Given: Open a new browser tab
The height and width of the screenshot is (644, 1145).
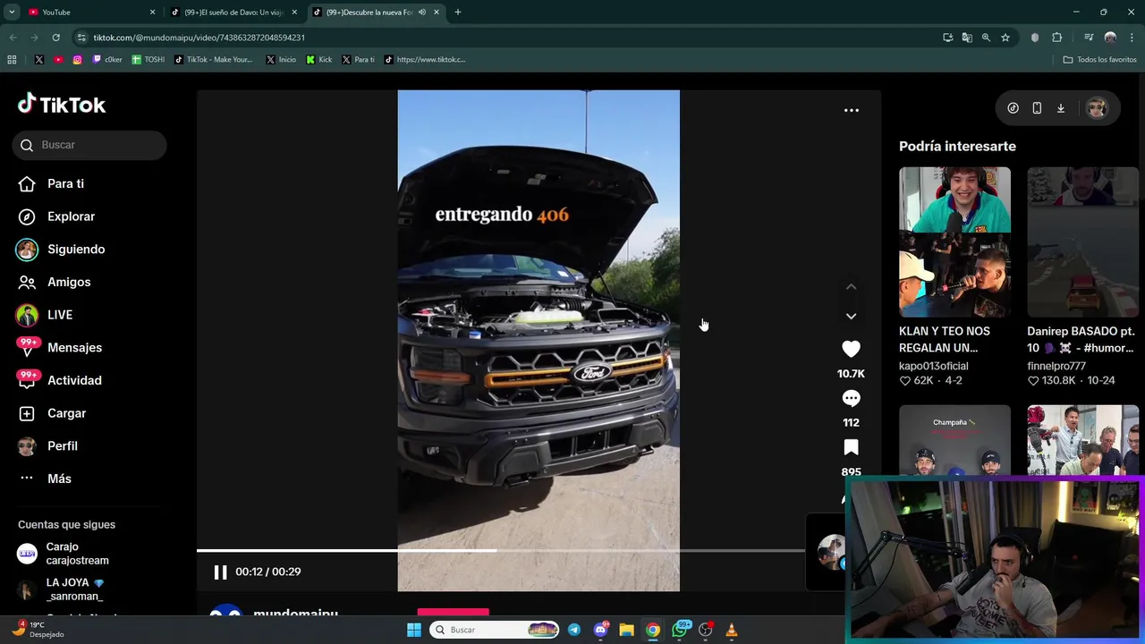Looking at the screenshot, I should [457, 13].
